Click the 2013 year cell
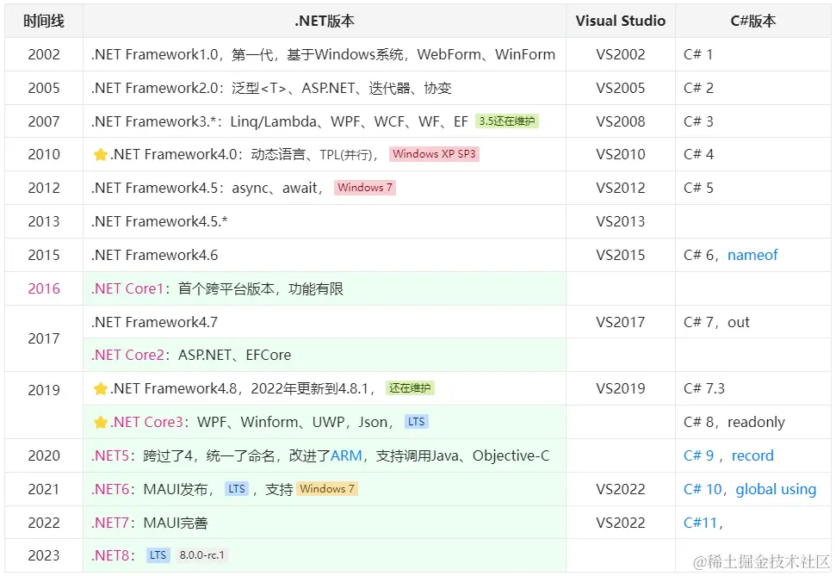The image size is (836, 576). tap(44, 221)
